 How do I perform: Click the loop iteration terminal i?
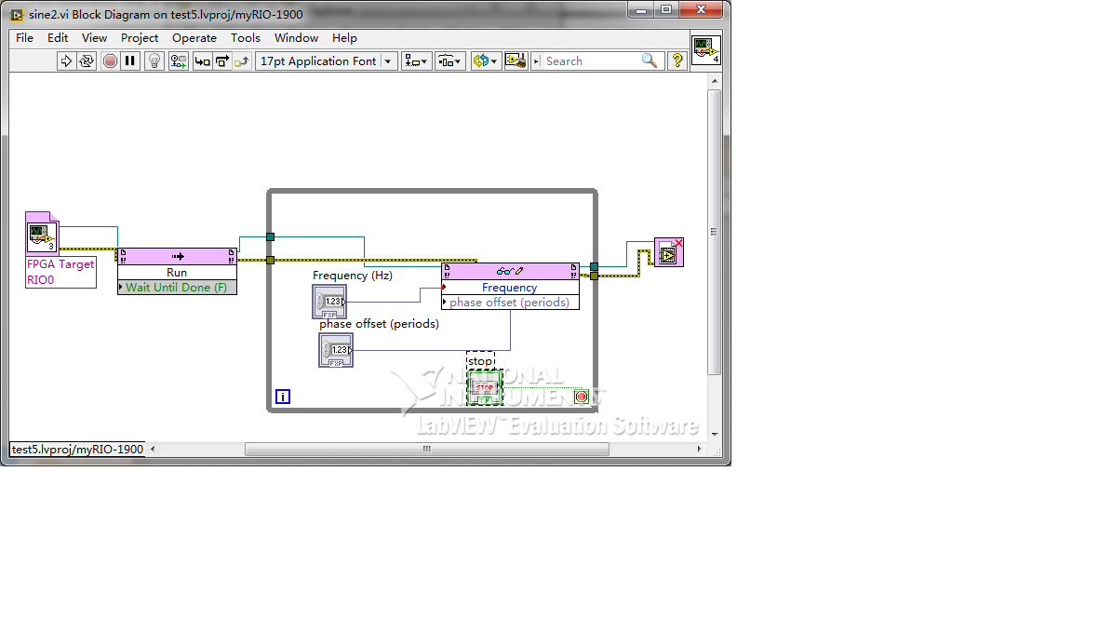pyautogui.click(x=282, y=397)
